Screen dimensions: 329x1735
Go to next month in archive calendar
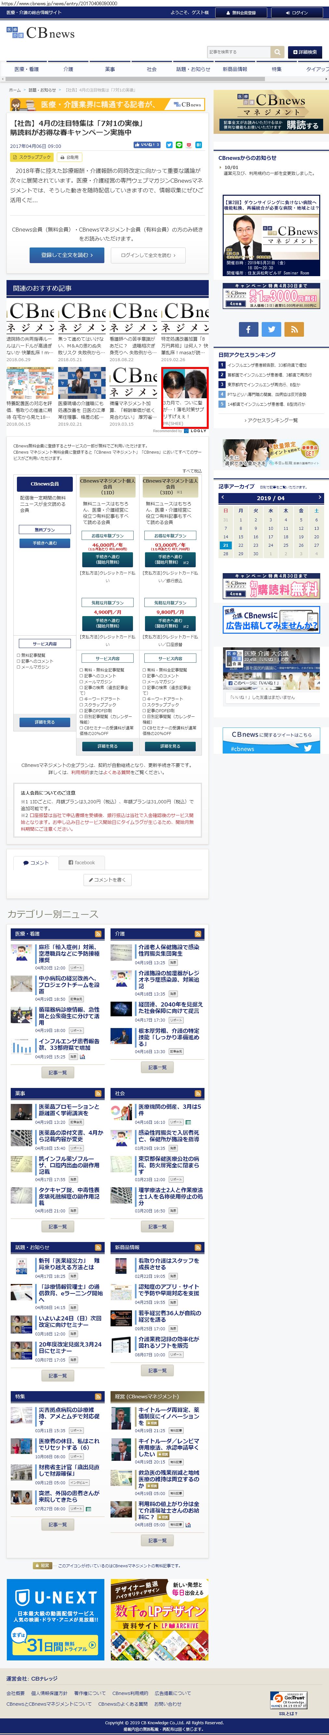click(320, 498)
